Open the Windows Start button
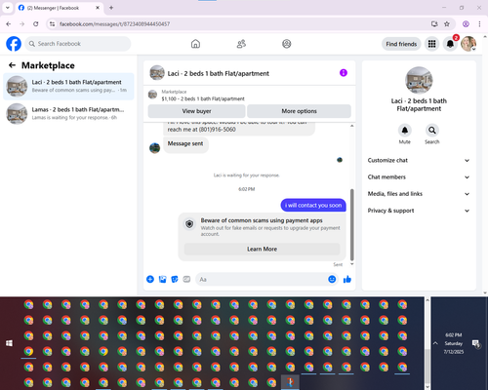The width and height of the screenshot is (488, 390). (9, 343)
